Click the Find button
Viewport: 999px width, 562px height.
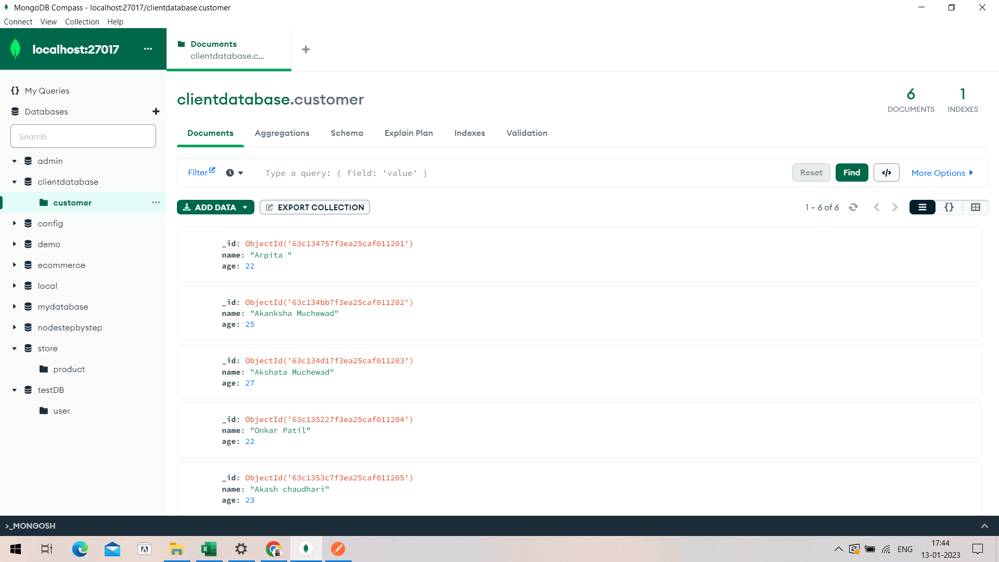[x=851, y=172]
